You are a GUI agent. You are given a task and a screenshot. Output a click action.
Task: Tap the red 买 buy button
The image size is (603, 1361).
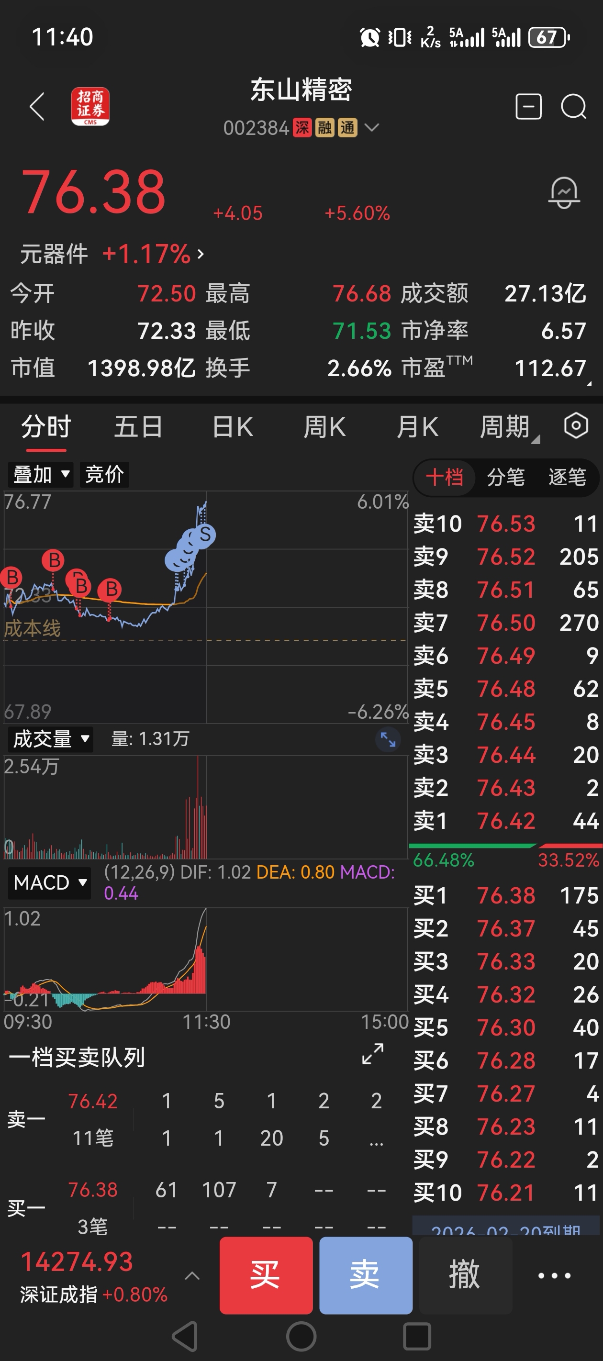pos(266,1275)
